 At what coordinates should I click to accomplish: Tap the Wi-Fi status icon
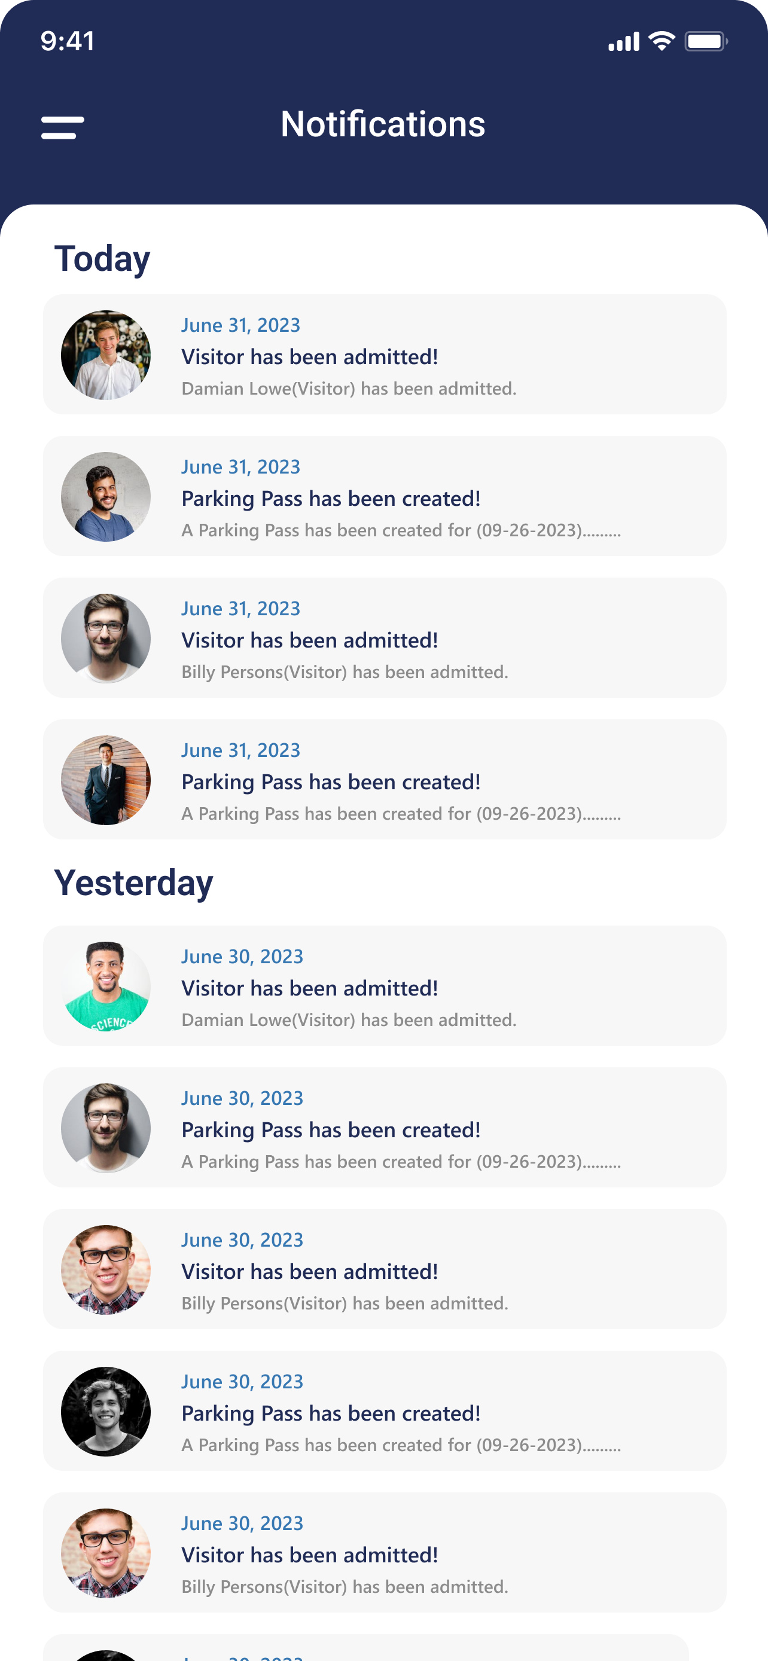(x=661, y=41)
